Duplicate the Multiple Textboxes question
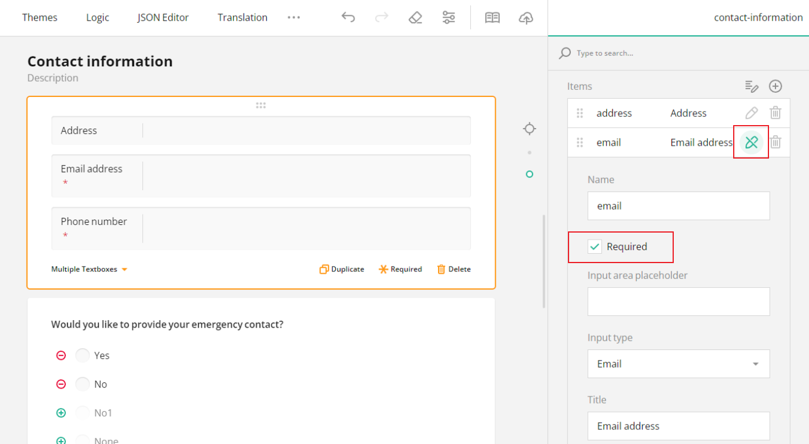Image resolution: width=809 pixels, height=444 pixels. 342,269
